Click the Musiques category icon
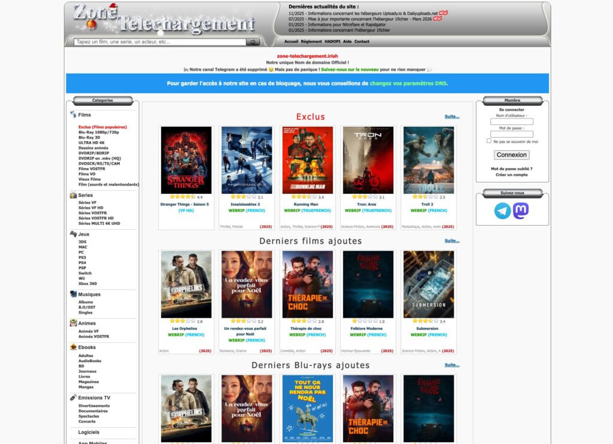This screenshot has height=444, width=613. pos(73,294)
